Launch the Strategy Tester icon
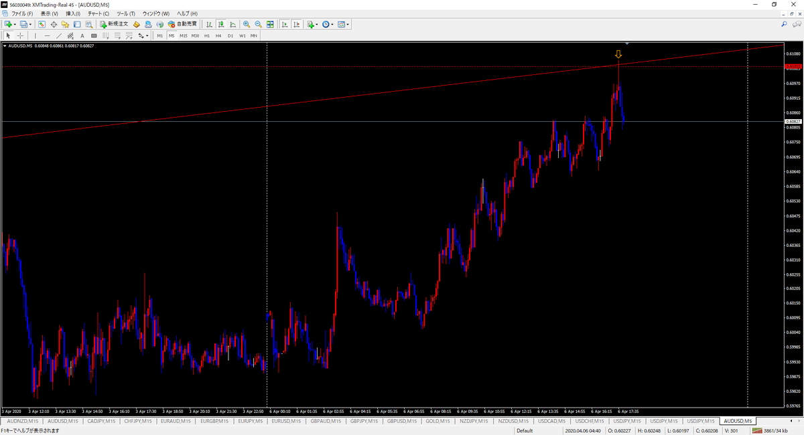This screenshot has height=435, width=804. [x=88, y=24]
